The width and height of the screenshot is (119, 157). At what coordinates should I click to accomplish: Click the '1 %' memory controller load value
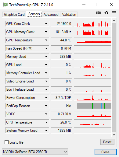point(62,73)
